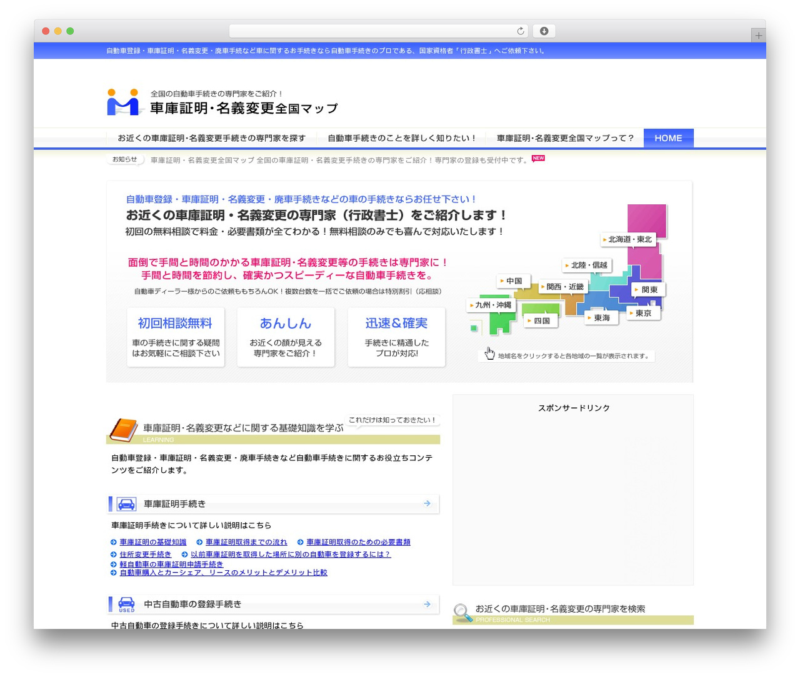Click the orange book learning icon
Image resolution: width=800 pixels, height=677 pixels.
(123, 430)
